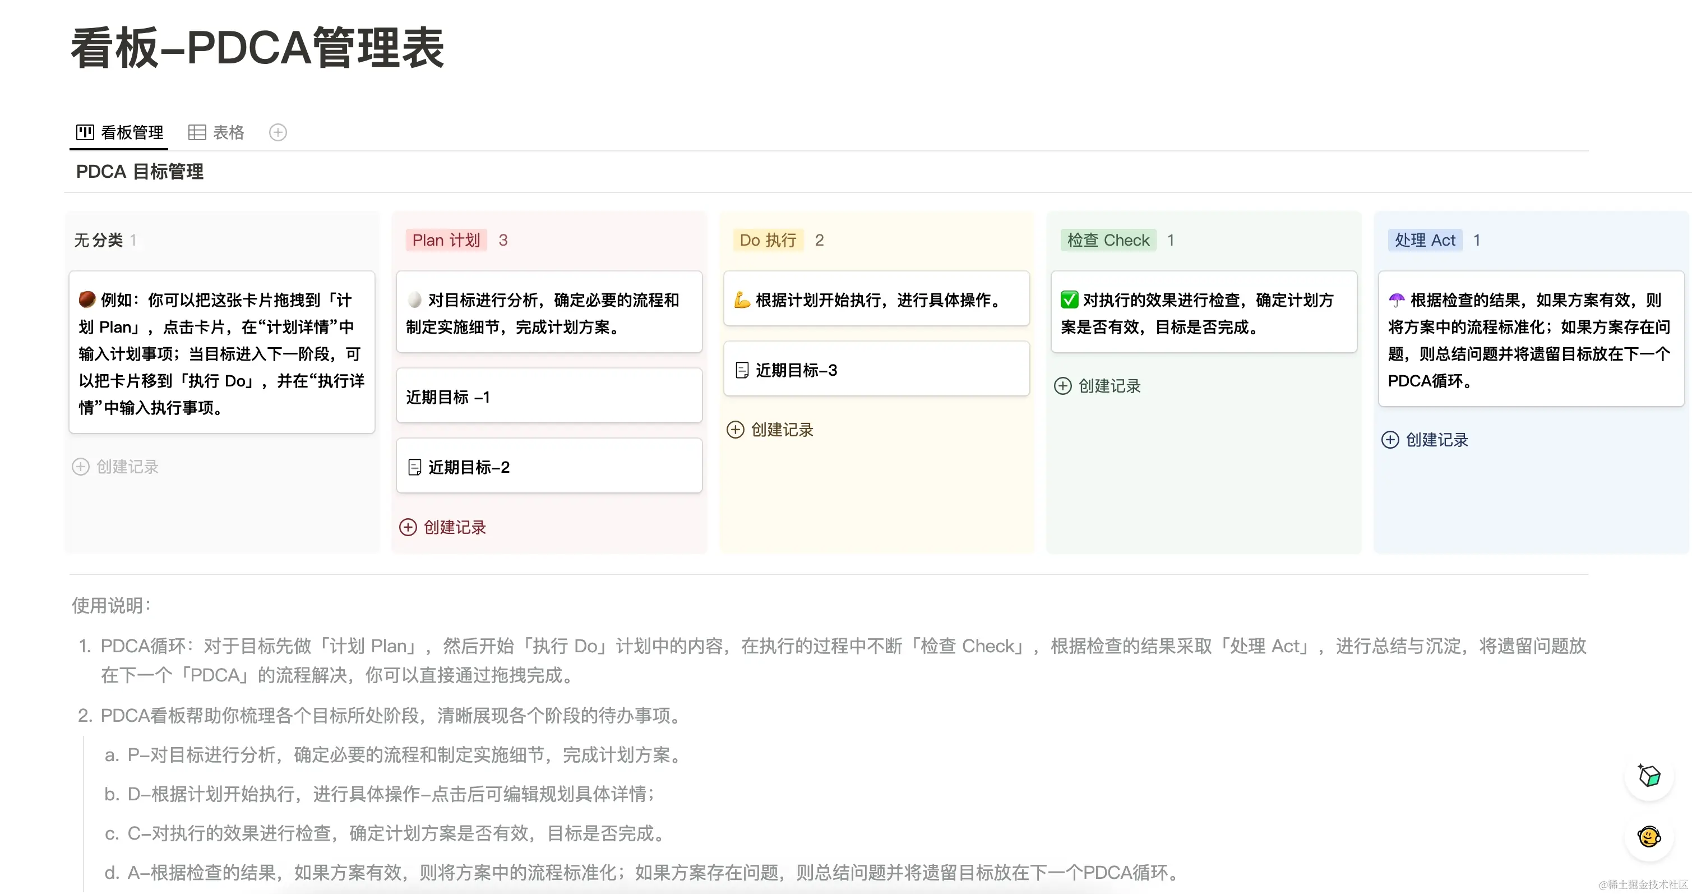Click the document icon on 近期目标–2
This screenshot has width=1692, height=894.
click(x=414, y=467)
